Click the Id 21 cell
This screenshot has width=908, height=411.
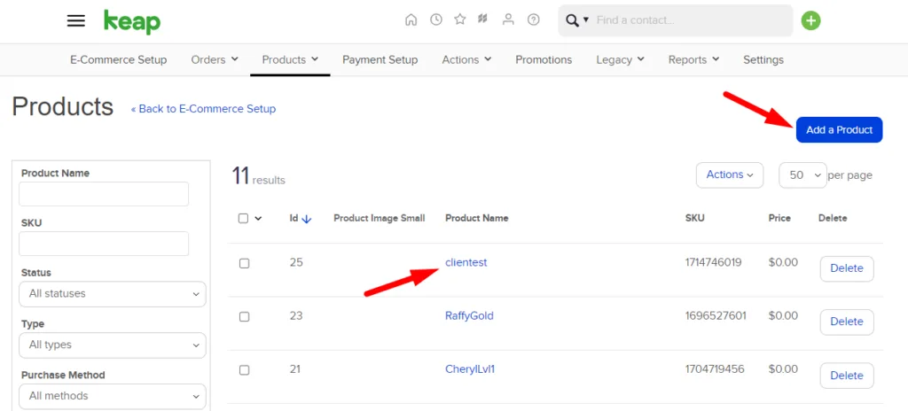[295, 369]
